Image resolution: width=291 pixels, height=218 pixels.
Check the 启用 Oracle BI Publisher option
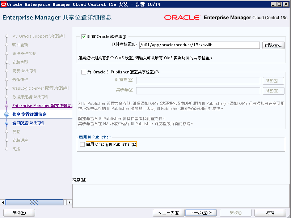82,144
